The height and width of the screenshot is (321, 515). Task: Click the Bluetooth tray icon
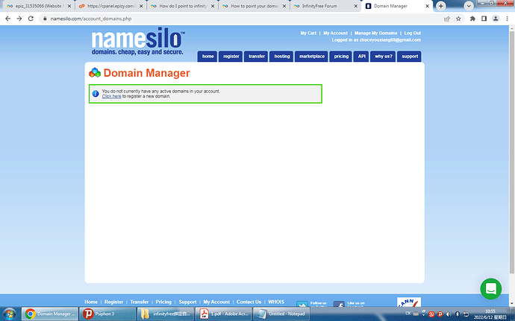(x=458, y=314)
